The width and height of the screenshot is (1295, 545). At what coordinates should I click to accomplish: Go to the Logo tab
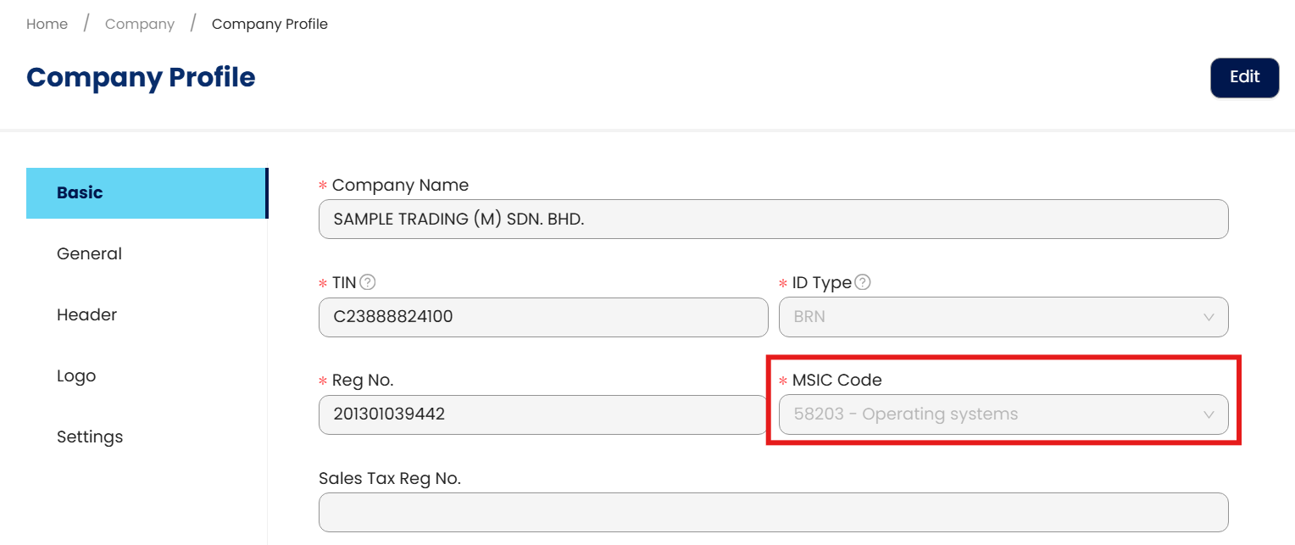[76, 375]
